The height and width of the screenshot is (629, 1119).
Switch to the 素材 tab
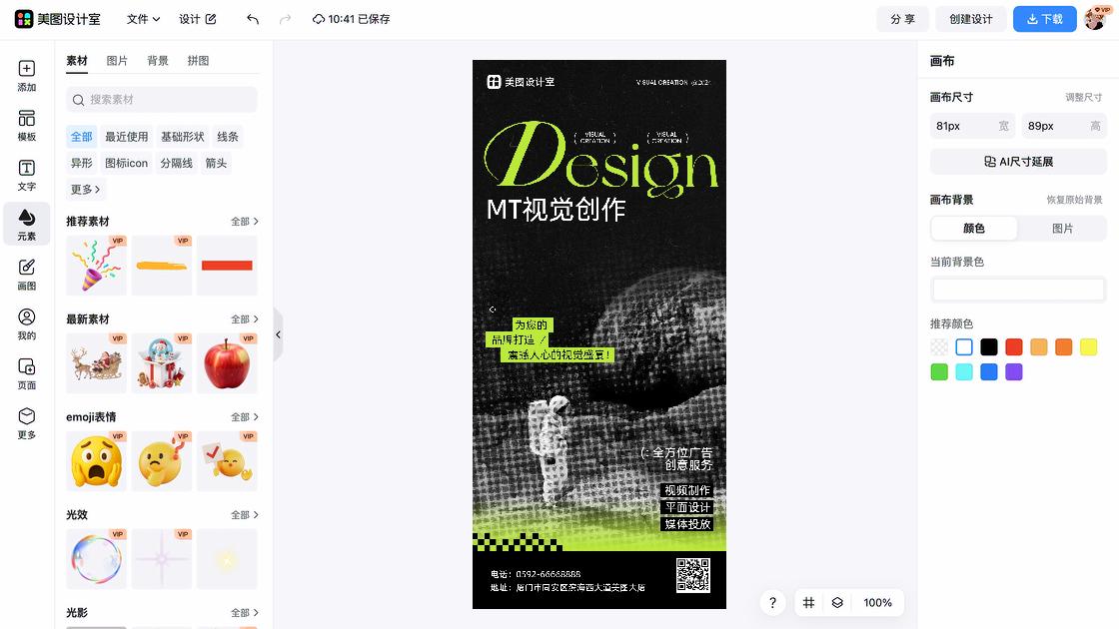pos(77,61)
